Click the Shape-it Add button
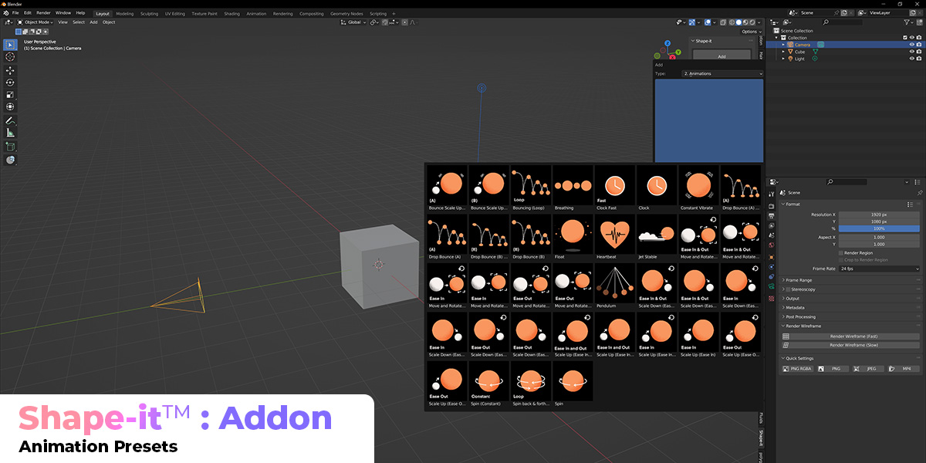This screenshot has width=926, height=463. [722, 56]
